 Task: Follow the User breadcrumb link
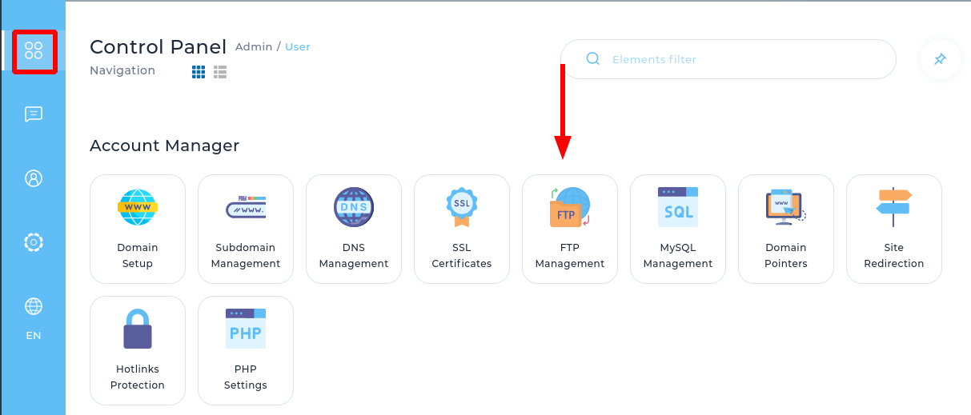click(x=298, y=47)
